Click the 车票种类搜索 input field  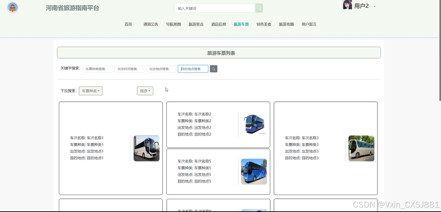tap(98, 69)
